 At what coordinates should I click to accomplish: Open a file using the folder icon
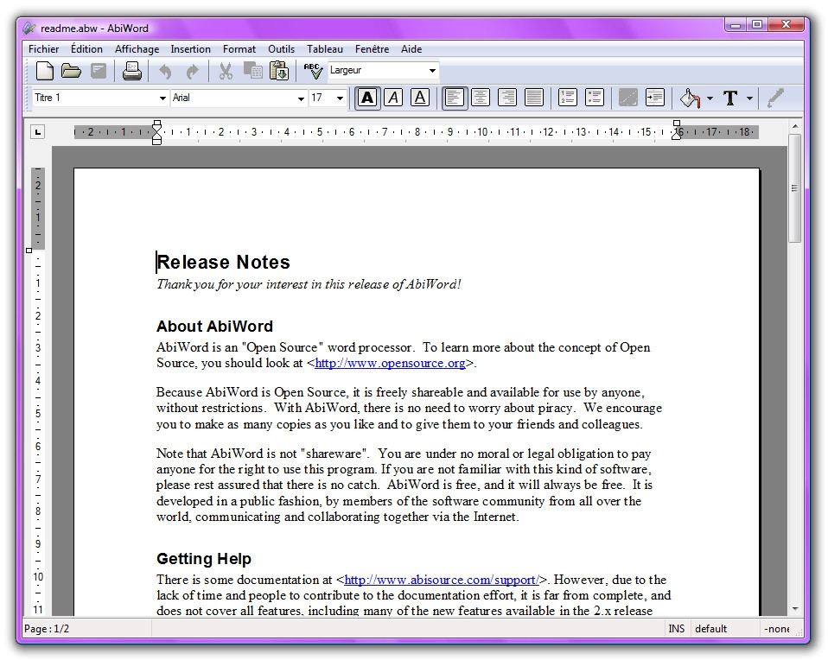pyautogui.click(x=71, y=70)
